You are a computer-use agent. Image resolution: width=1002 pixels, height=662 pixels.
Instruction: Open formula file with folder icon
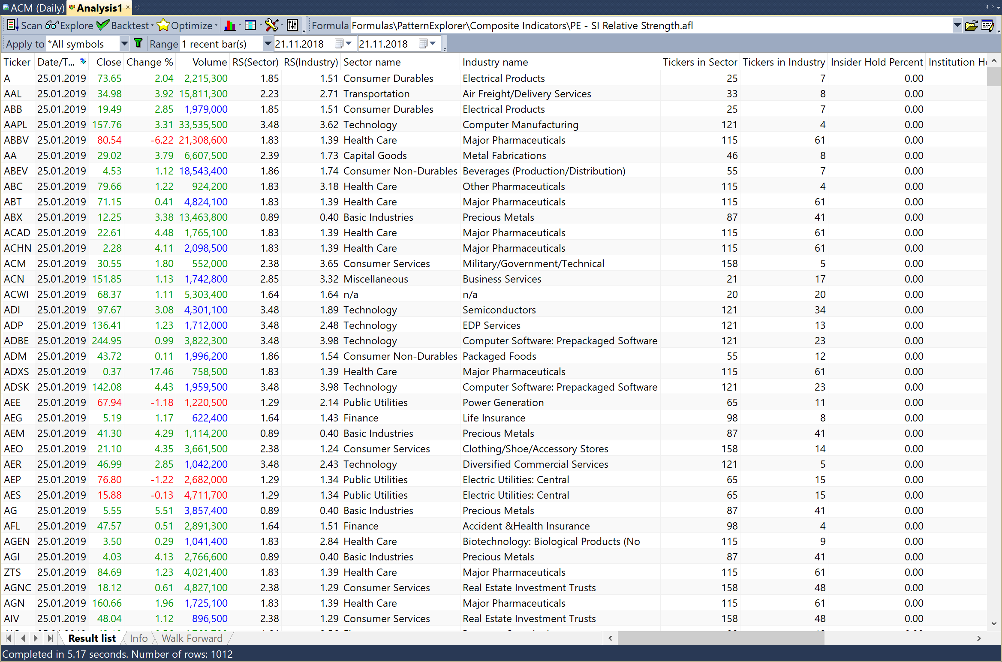pos(971,26)
